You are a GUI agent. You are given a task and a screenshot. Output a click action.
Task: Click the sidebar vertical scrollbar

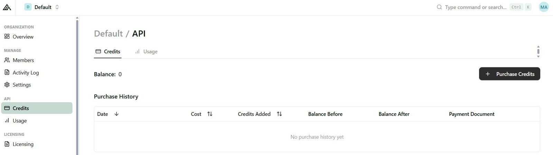(77, 86)
